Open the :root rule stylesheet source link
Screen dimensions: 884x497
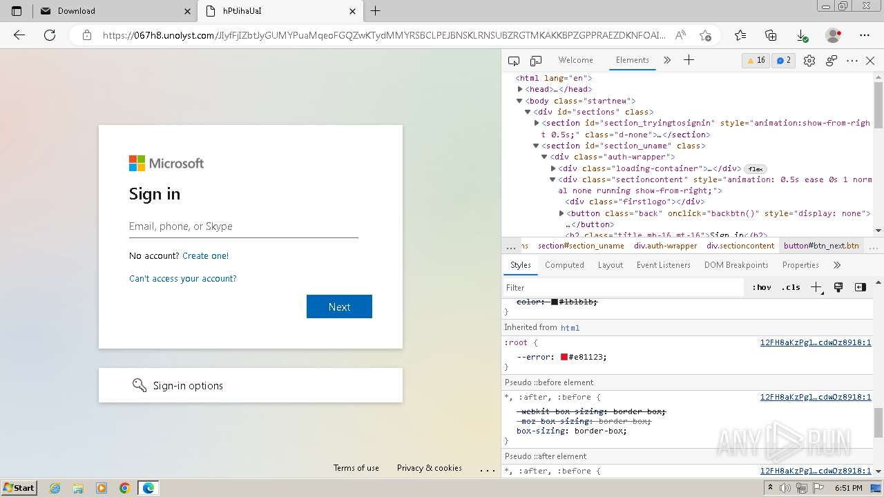click(816, 342)
